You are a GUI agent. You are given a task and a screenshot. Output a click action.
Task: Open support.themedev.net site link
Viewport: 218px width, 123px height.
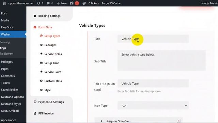20,3
